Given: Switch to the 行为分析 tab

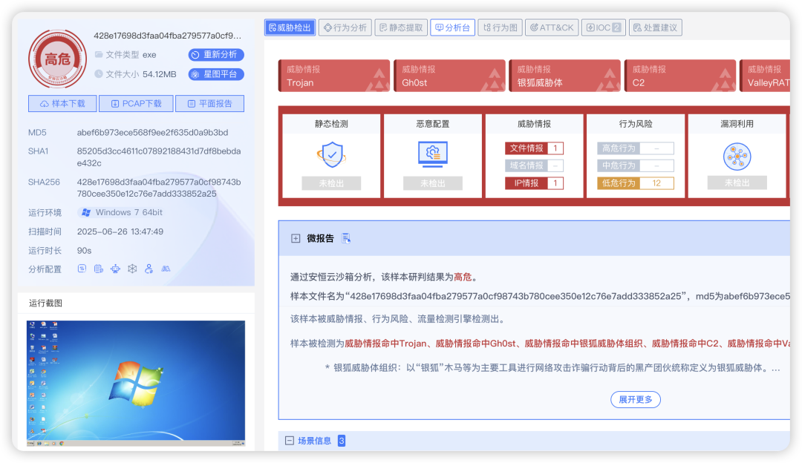Looking at the screenshot, I should coord(345,27).
